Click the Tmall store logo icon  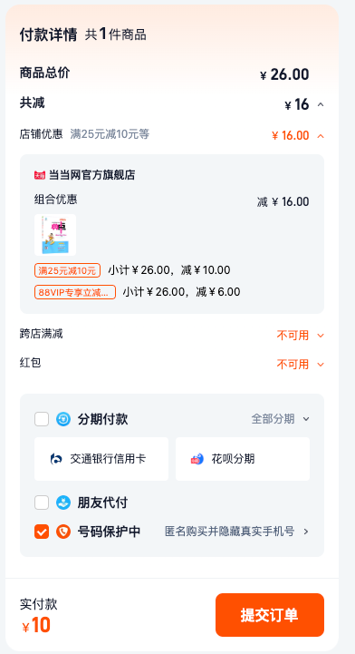(40, 175)
